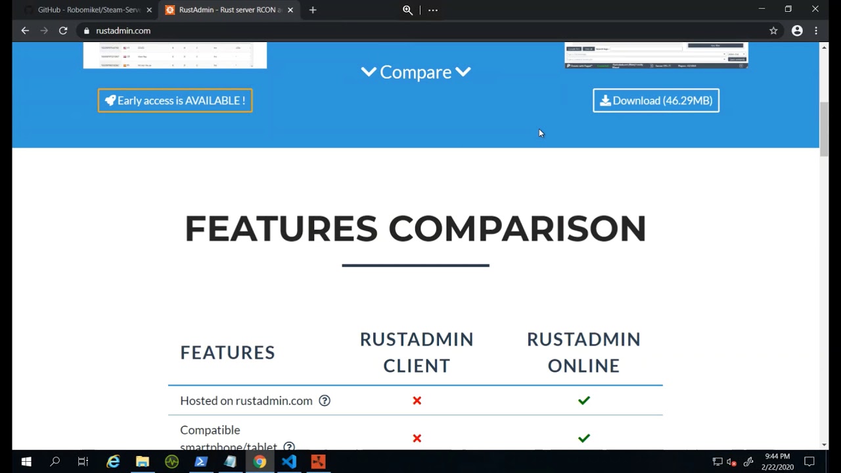Click the chevron right of Compare

[463, 72]
